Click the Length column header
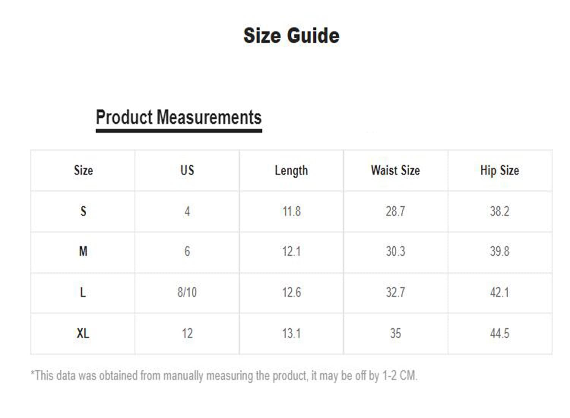 pyautogui.click(x=291, y=171)
